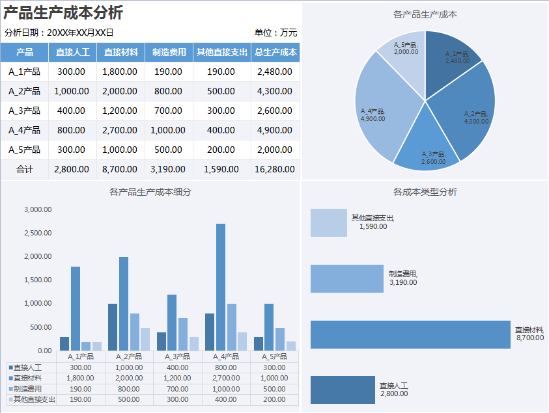Image resolution: width=549 pixels, height=413 pixels.
Task: Select the A_2产品 row label
Action: (25, 91)
